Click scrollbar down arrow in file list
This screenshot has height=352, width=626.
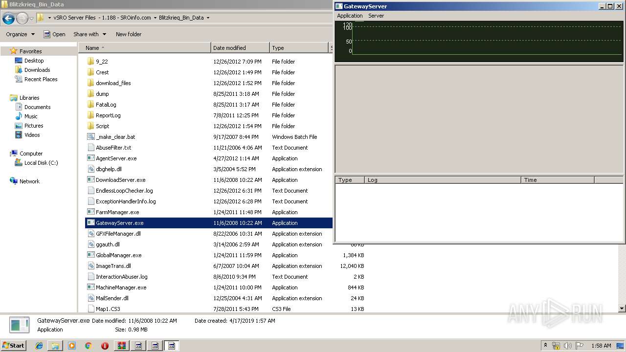pyautogui.click(x=622, y=308)
